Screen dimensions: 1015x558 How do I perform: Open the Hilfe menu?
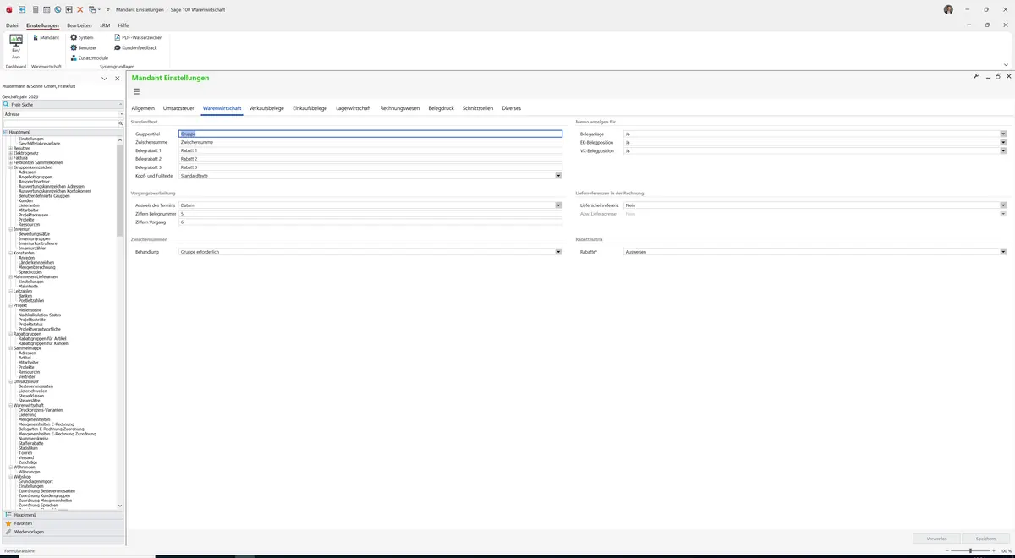click(x=123, y=25)
